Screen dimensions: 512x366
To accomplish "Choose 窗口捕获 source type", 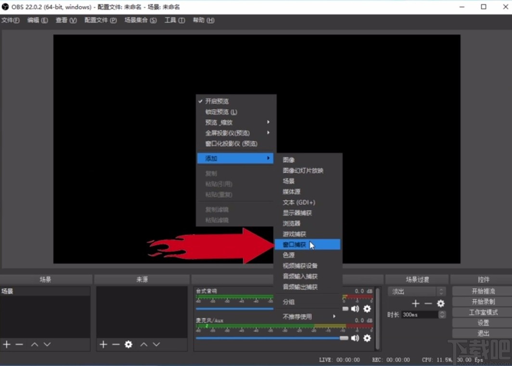I will coord(307,244).
